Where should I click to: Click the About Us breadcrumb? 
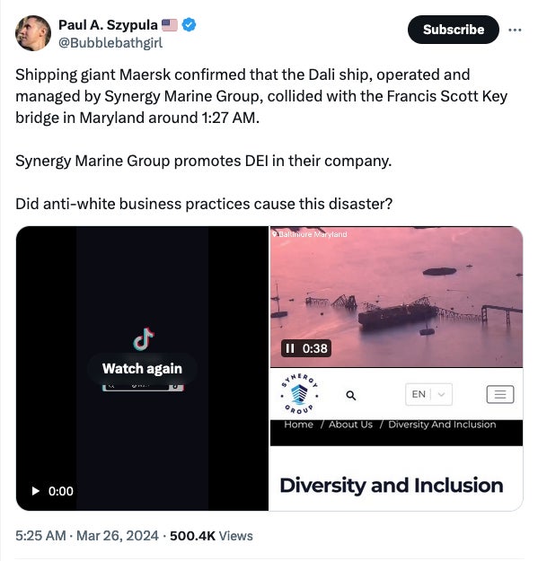(x=350, y=425)
